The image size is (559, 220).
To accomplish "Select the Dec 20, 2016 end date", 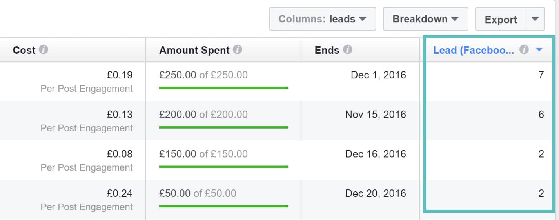I will click(375, 193).
